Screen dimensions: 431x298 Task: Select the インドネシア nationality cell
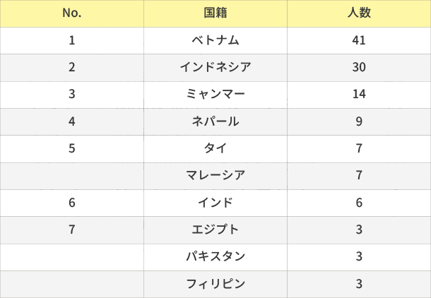[215, 68]
